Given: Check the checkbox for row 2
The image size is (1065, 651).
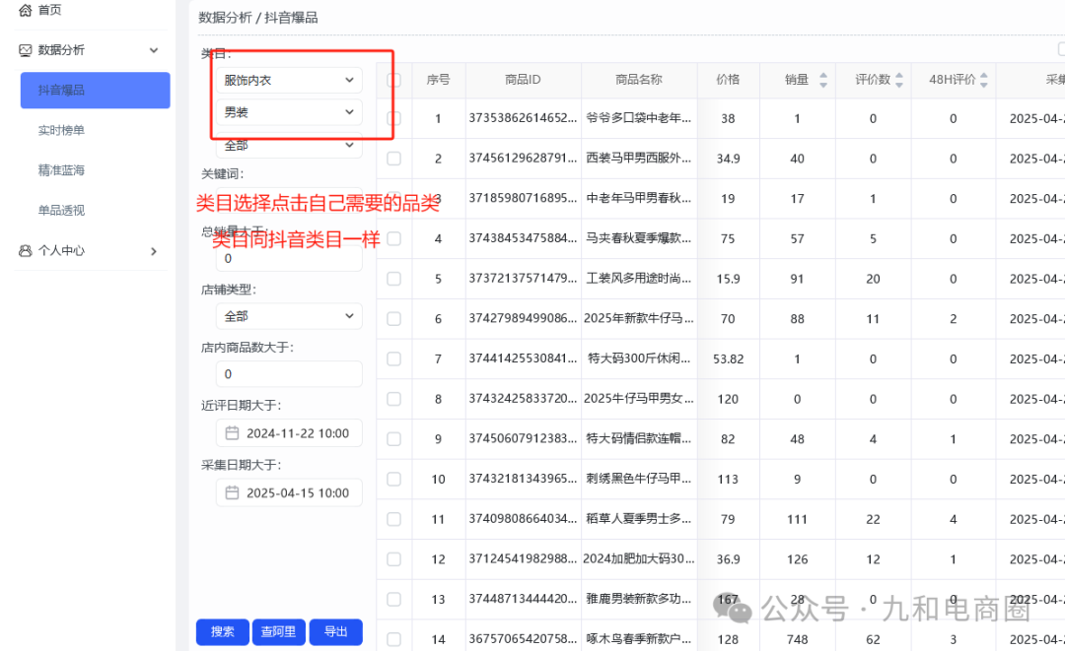Looking at the screenshot, I should pyautogui.click(x=393, y=159).
